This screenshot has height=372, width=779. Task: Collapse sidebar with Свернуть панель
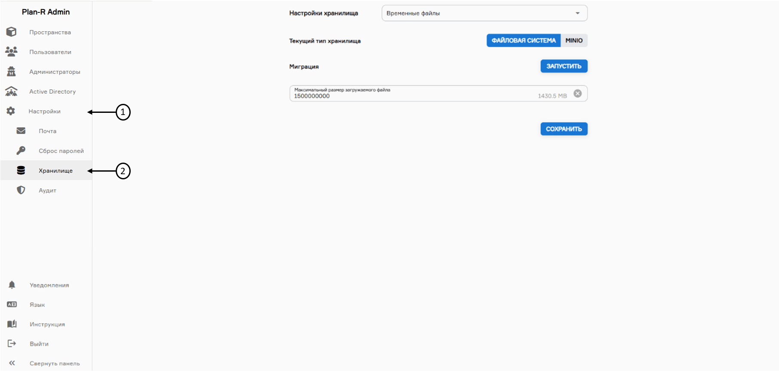(x=54, y=363)
